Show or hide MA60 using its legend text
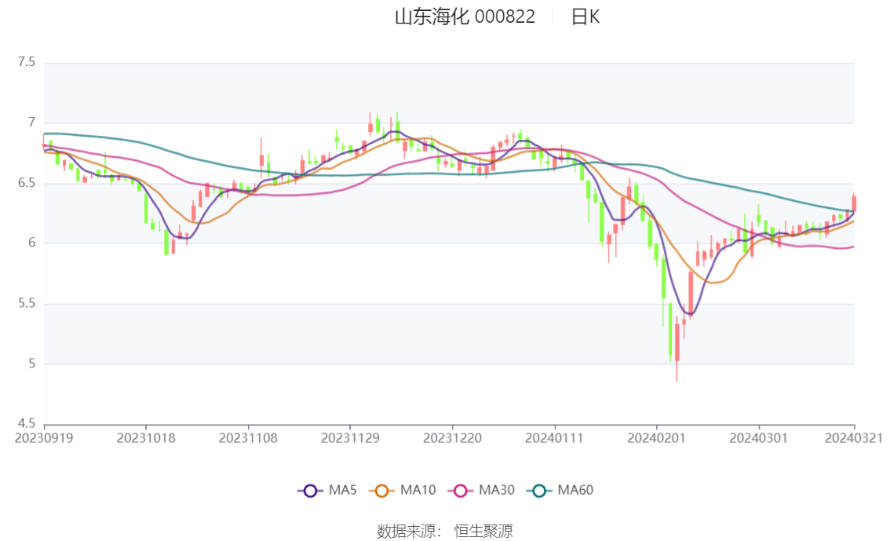 [575, 491]
